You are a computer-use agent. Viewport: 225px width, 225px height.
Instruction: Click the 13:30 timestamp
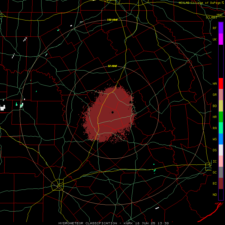163,223
